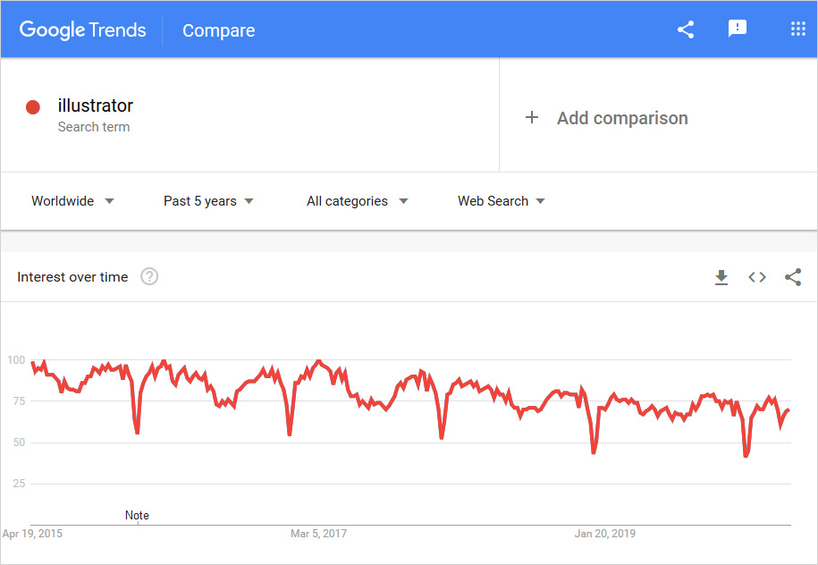Click the Google Trends logo
Viewport: 818px width, 565px height.
click(82, 30)
